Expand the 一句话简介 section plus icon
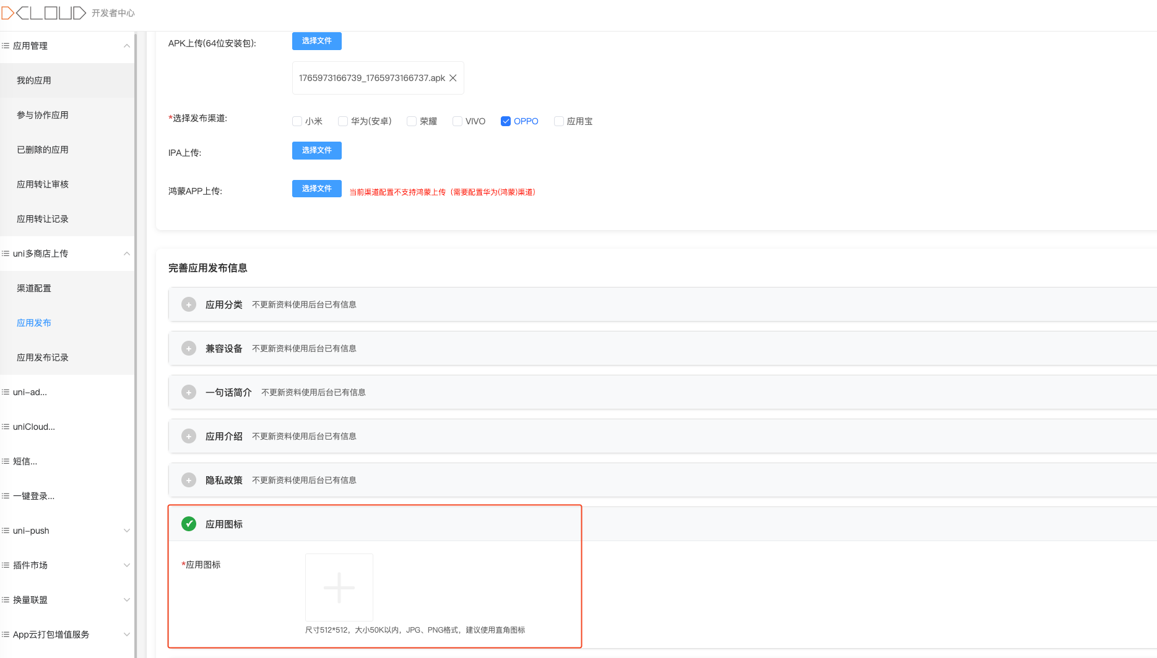The height and width of the screenshot is (658, 1157). click(x=189, y=392)
